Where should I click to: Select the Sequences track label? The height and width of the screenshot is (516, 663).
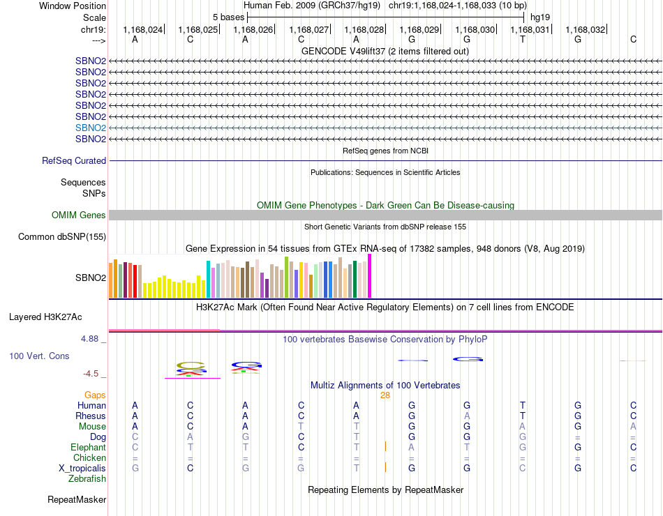tap(83, 182)
